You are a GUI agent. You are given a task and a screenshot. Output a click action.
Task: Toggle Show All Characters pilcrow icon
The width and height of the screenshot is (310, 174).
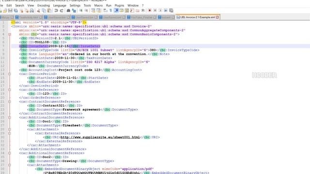[x=111, y=11]
